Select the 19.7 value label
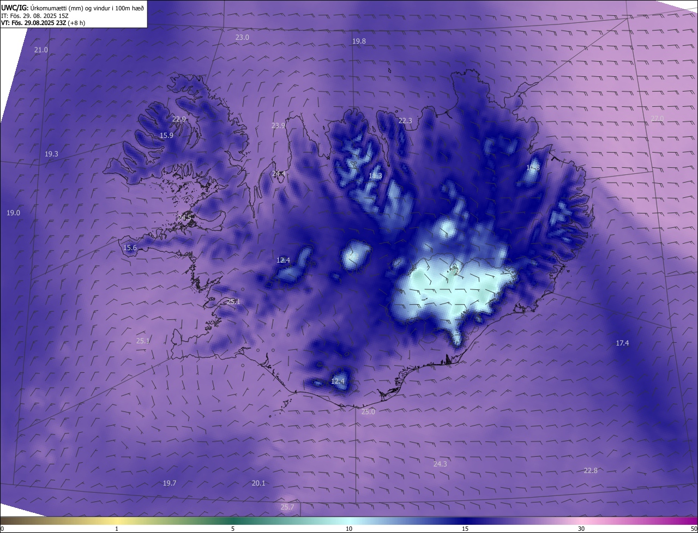 click(x=170, y=483)
